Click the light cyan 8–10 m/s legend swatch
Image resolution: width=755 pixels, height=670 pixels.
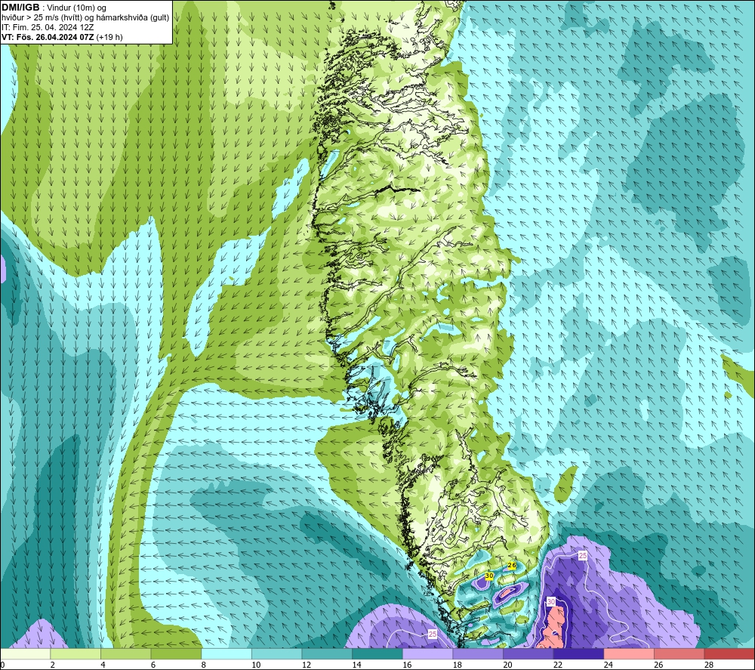click(226, 653)
